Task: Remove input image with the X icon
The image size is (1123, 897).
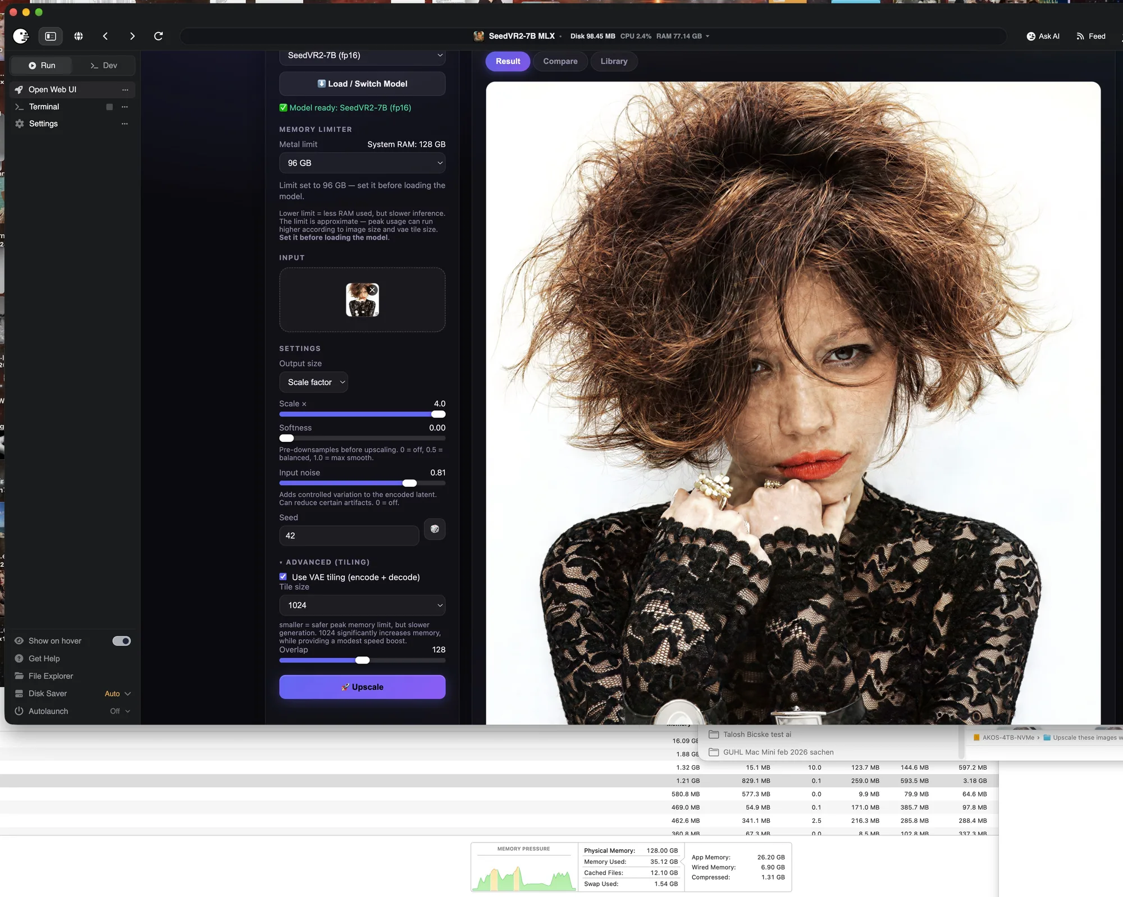Action: point(372,290)
